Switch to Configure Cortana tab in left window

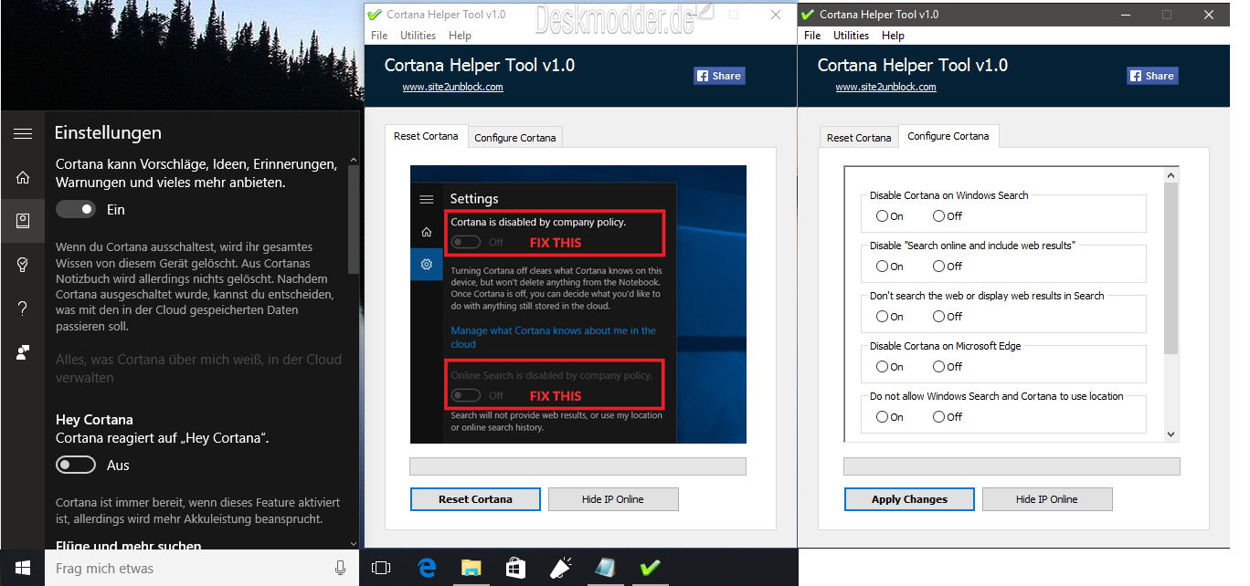point(514,138)
